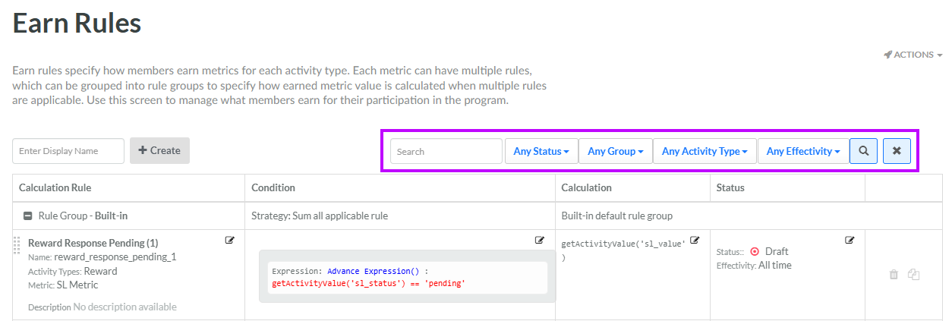This screenshot has width=952, height=321.
Task: Clear filters with the X button
Action: (x=897, y=151)
